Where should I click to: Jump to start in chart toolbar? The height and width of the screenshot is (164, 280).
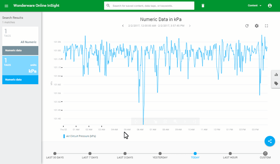coord(136,121)
